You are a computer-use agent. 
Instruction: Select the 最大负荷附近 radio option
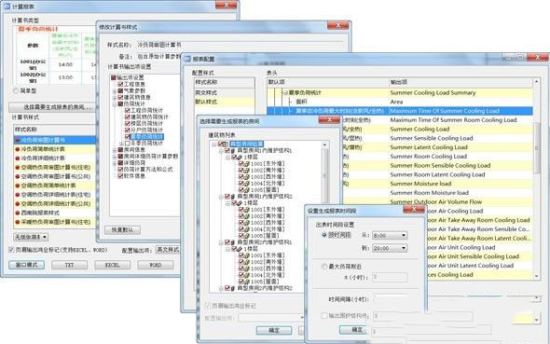[x=324, y=267]
